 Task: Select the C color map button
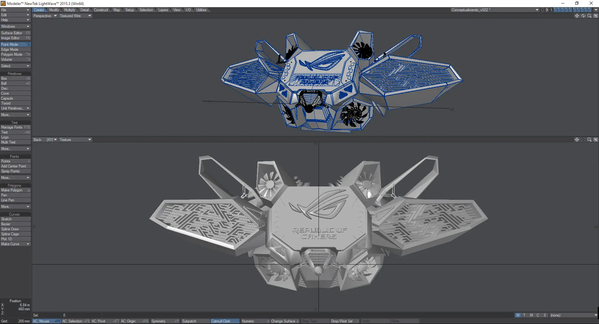coord(538,315)
